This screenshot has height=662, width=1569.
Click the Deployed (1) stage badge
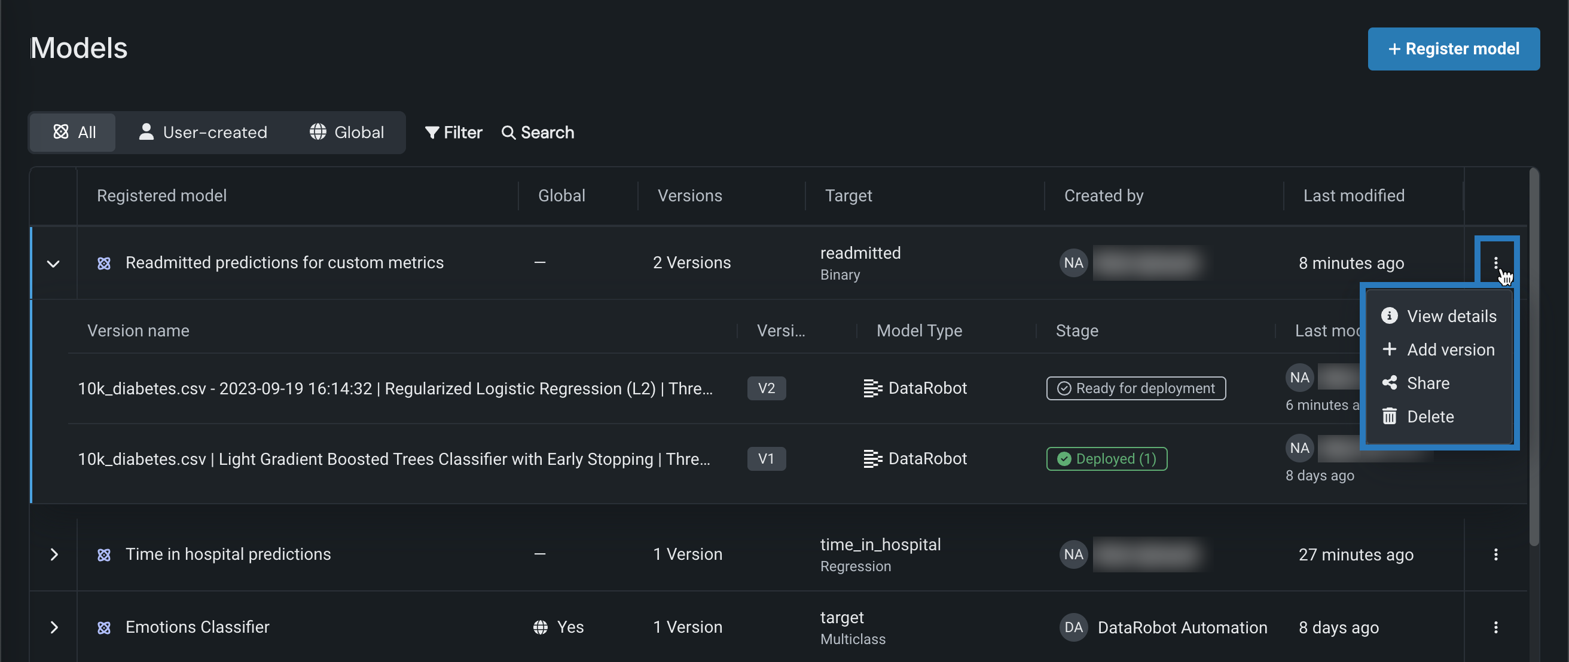tap(1106, 459)
